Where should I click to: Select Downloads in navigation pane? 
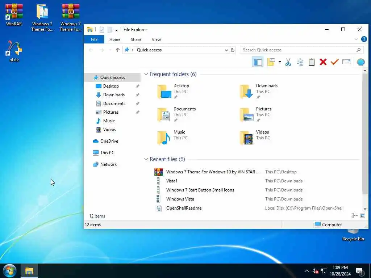click(113, 95)
